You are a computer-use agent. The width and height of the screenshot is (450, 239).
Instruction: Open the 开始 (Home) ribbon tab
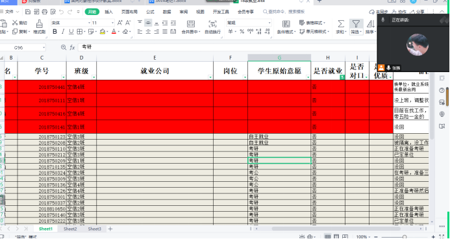pos(92,12)
